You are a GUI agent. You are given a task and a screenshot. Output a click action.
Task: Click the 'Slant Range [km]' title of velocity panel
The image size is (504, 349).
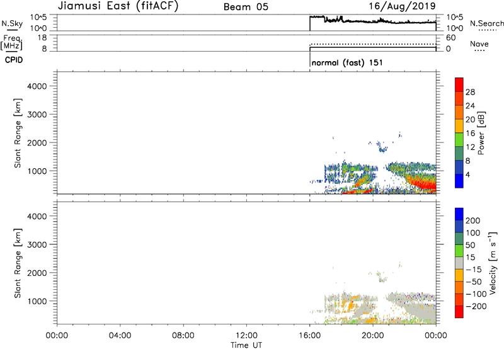click(x=18, y=263)
